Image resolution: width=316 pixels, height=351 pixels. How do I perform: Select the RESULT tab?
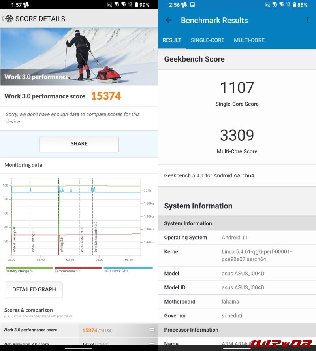point(172,40)
